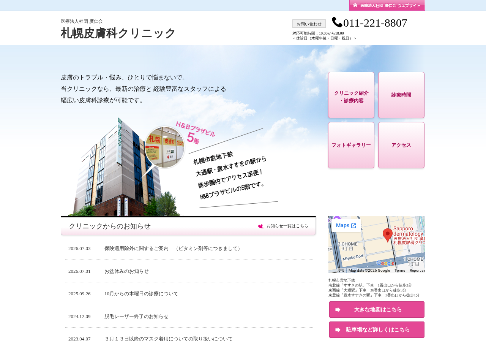Viewport: 486px width, 342px height.
Task: Click the pink heart icon beside お知らせ一覧
Action: (261, 226)
